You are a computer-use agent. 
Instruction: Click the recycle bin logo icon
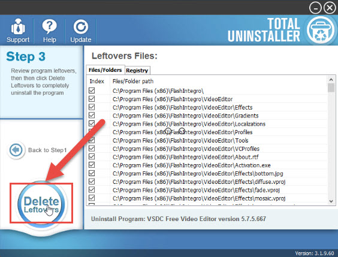coord(321,30)
